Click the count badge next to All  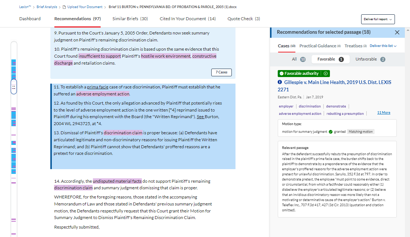point(303,59)
